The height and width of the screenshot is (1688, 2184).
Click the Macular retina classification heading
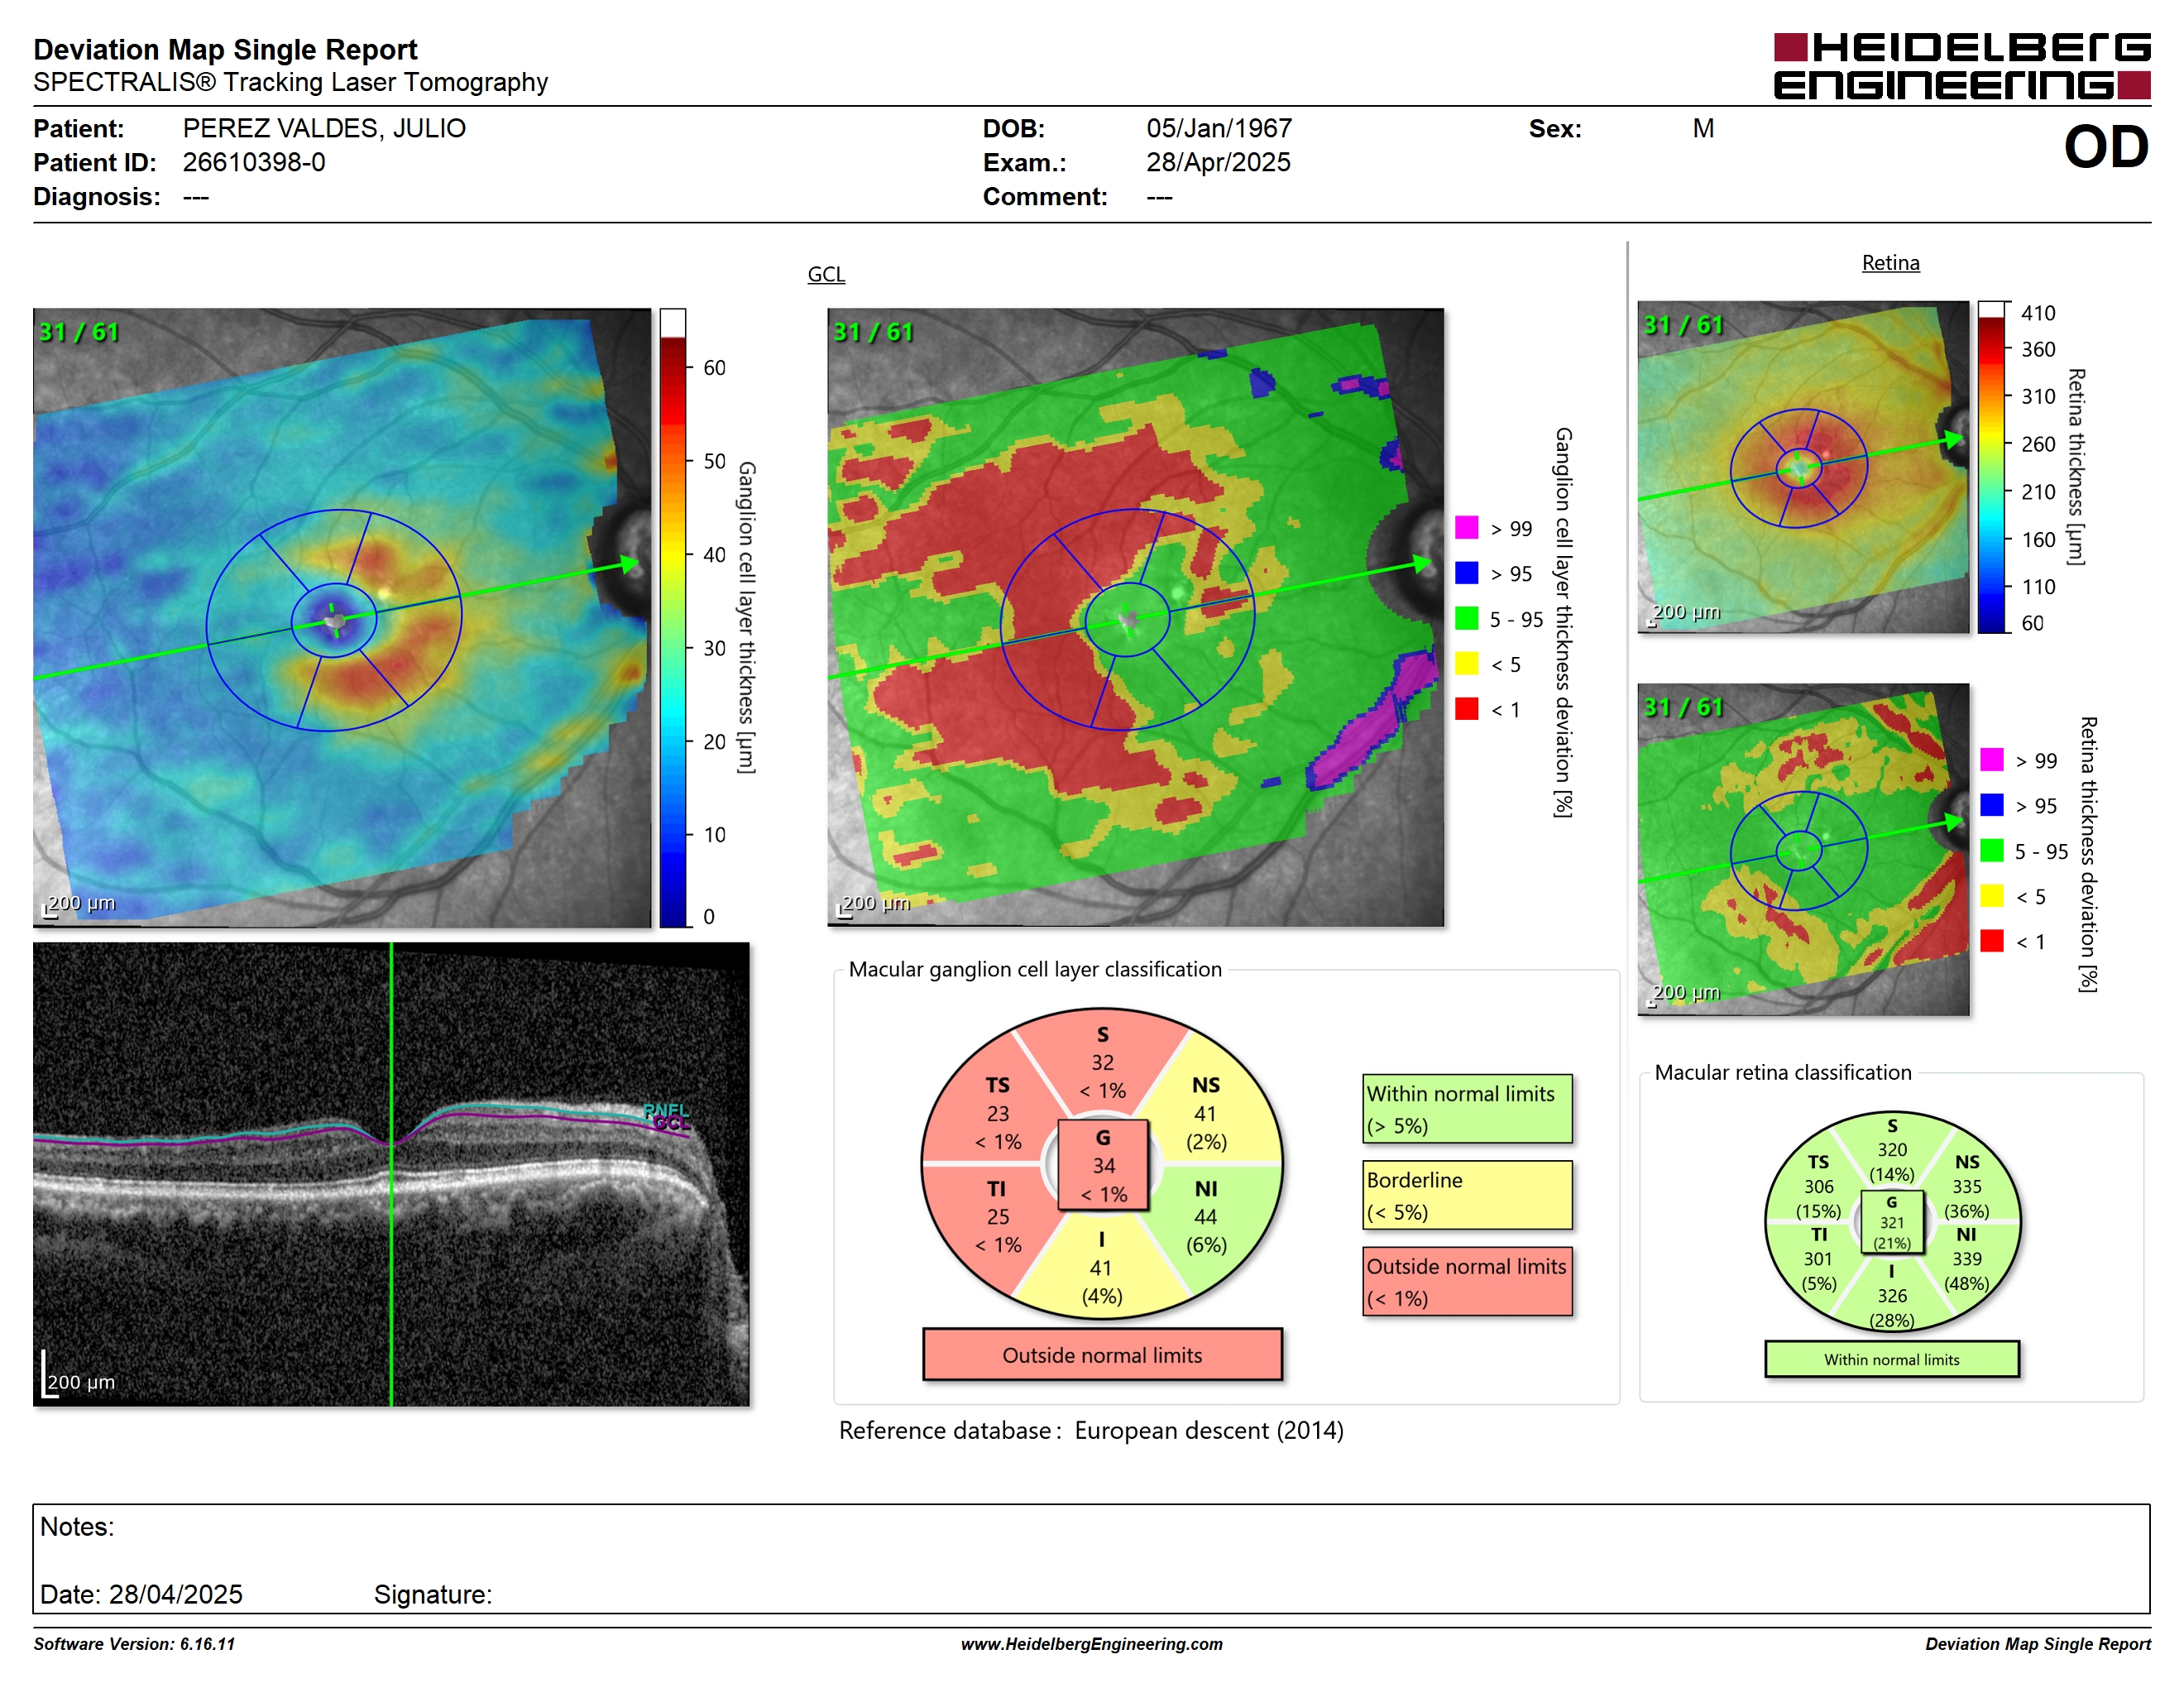click(x=1782, y=1072)
